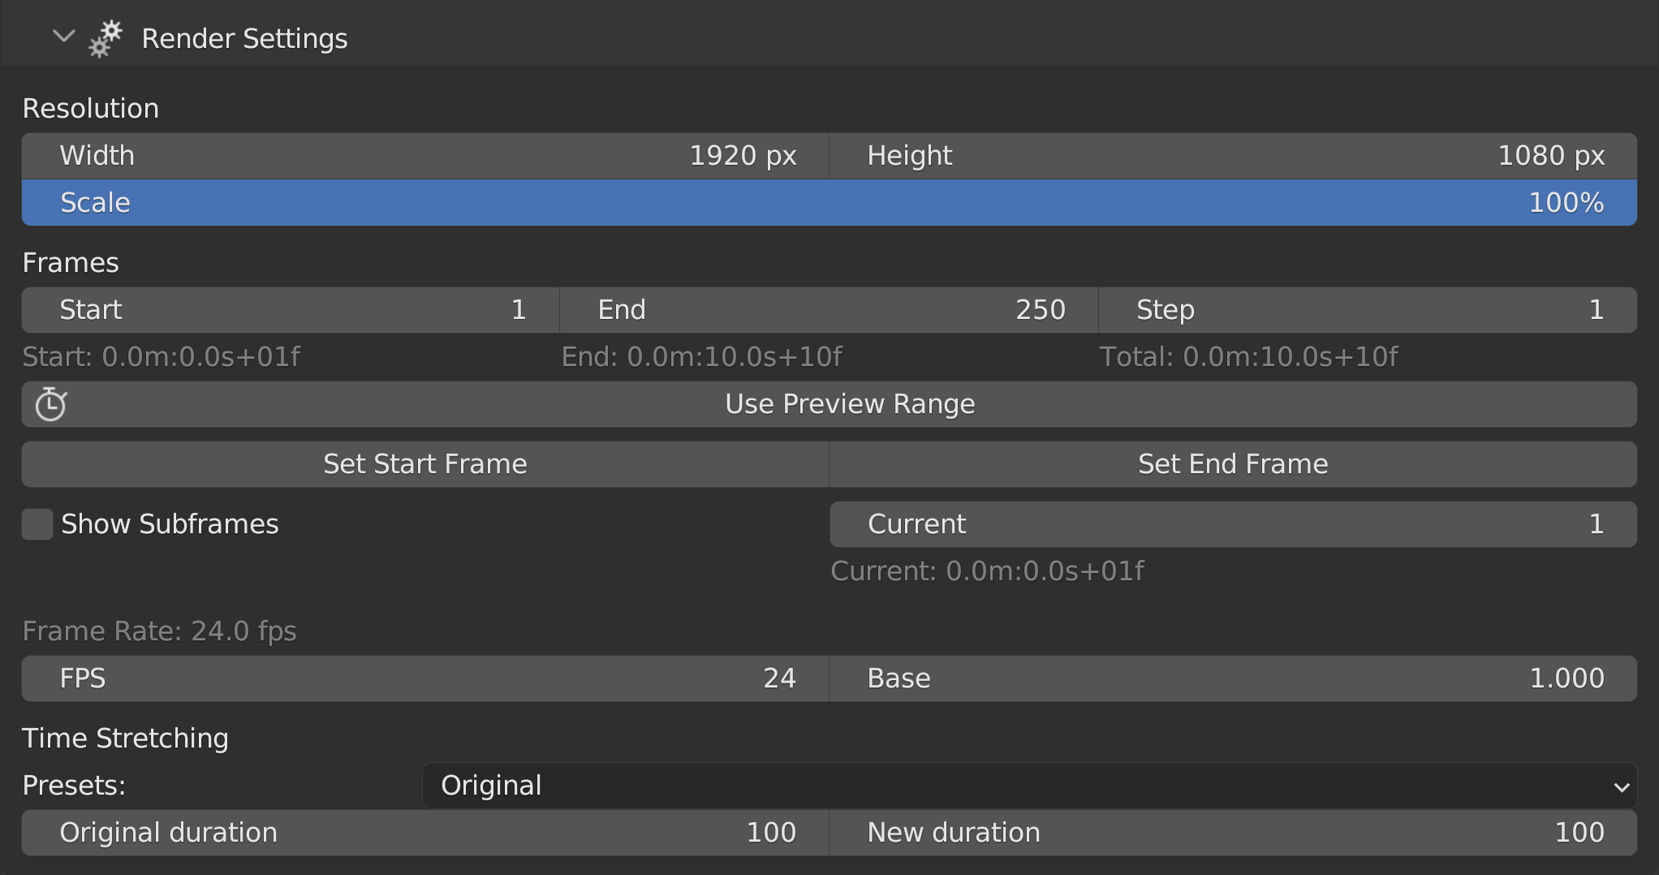Click the frame Step field
This screenshot has height=875, width=1659.
(x=1367, y=310)
